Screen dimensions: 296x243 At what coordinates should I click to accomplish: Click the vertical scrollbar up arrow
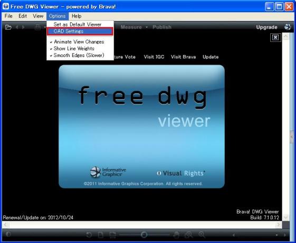(285, 36)
